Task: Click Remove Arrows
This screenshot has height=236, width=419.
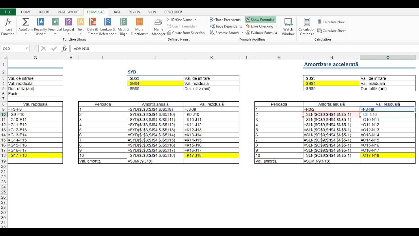Action: [x=225, y=33]
